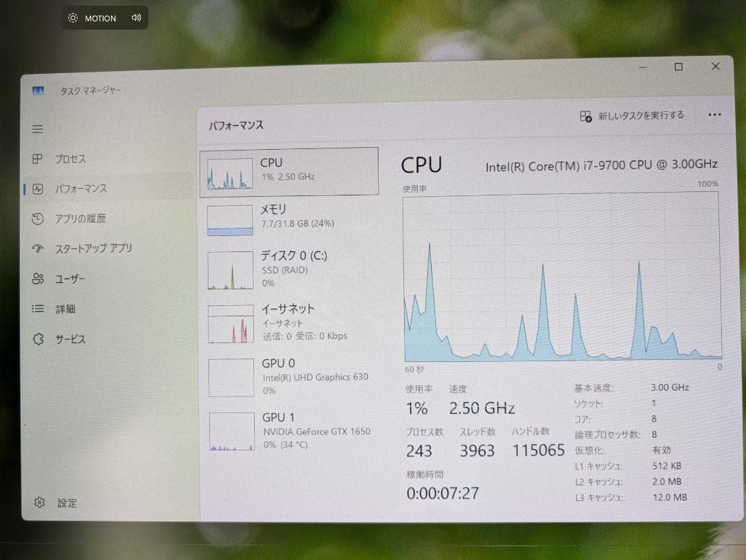Click the 2.0 MB L2 cache value
This screenshot has height=560, width=746.
pyautogui.click(x=667, y=481)
